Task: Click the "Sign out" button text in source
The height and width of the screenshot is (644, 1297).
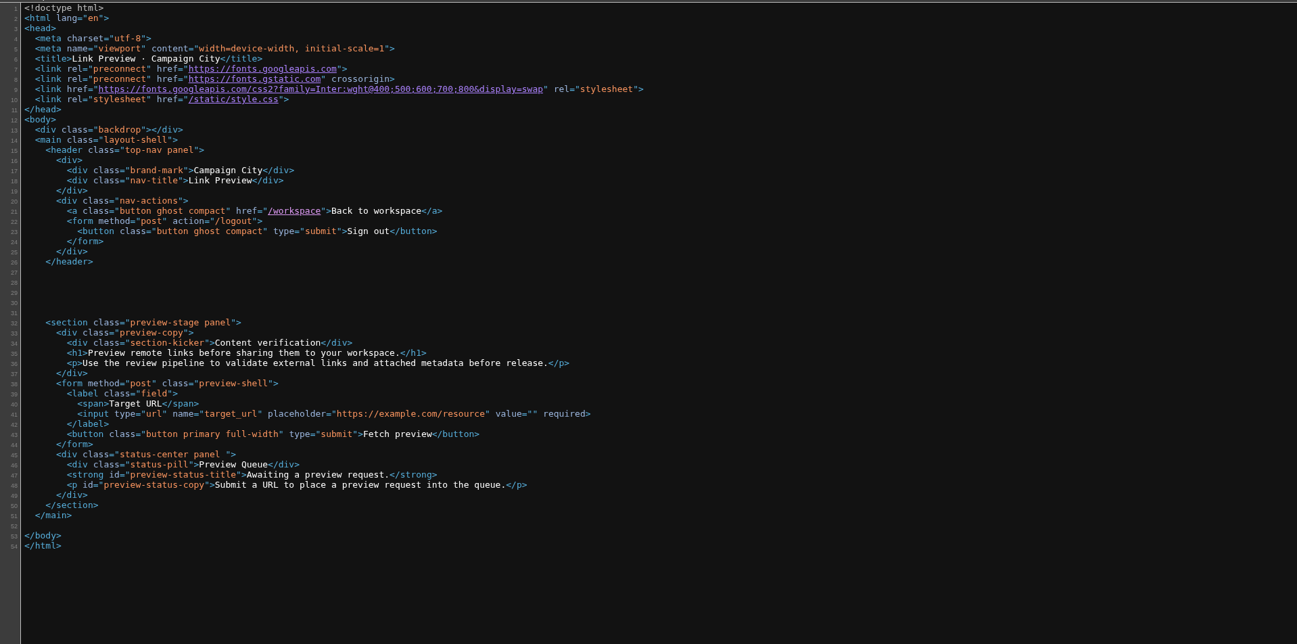Action: 368,231
